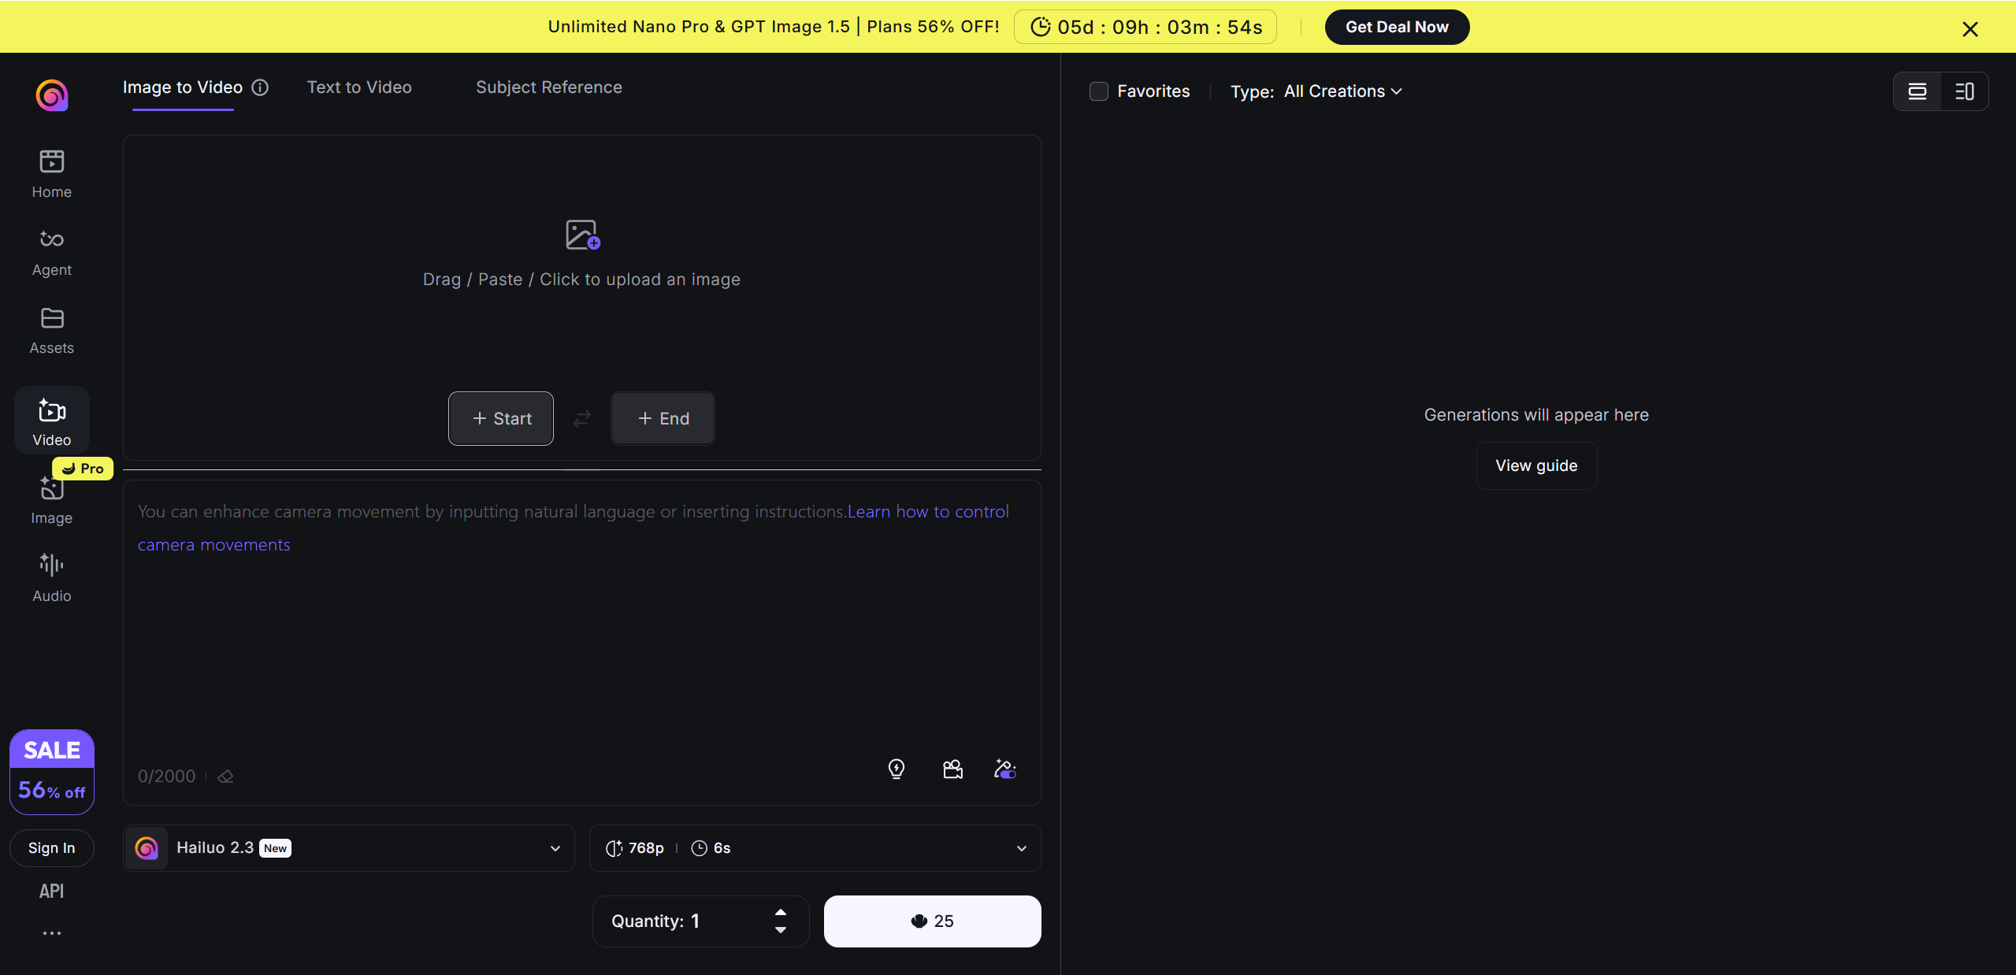Open camera movement presets via the camera icon
Viewport: 2016px width, 975px height.
click(952, 769)
